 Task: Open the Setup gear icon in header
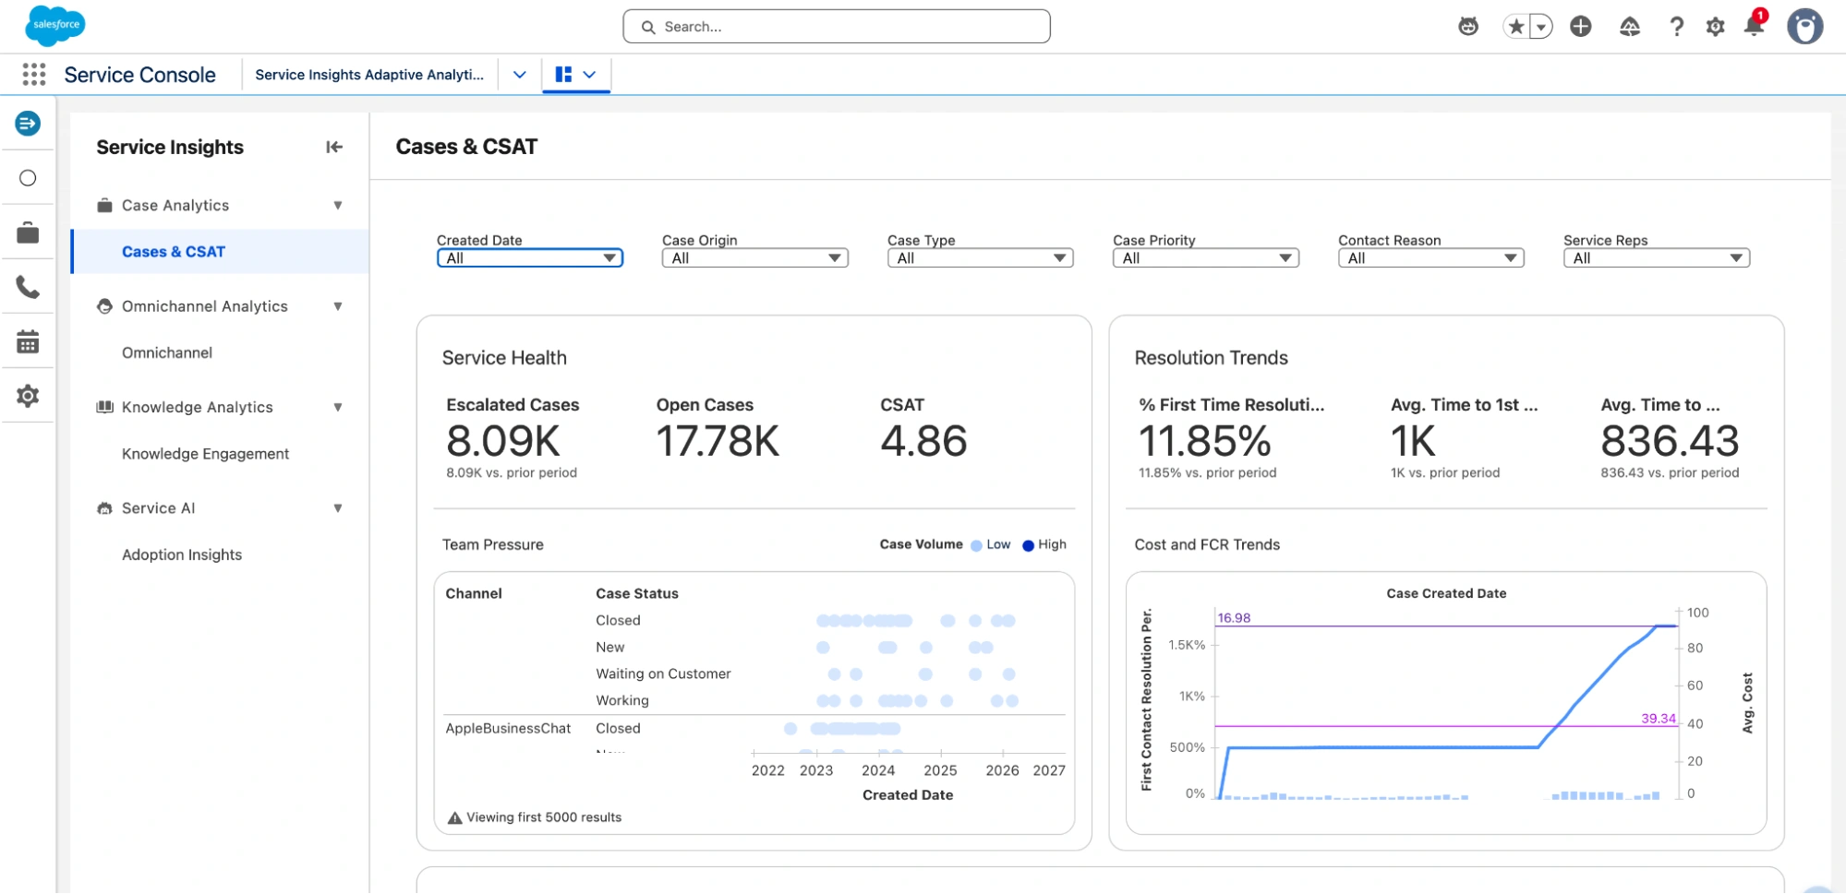(1716, 27)
